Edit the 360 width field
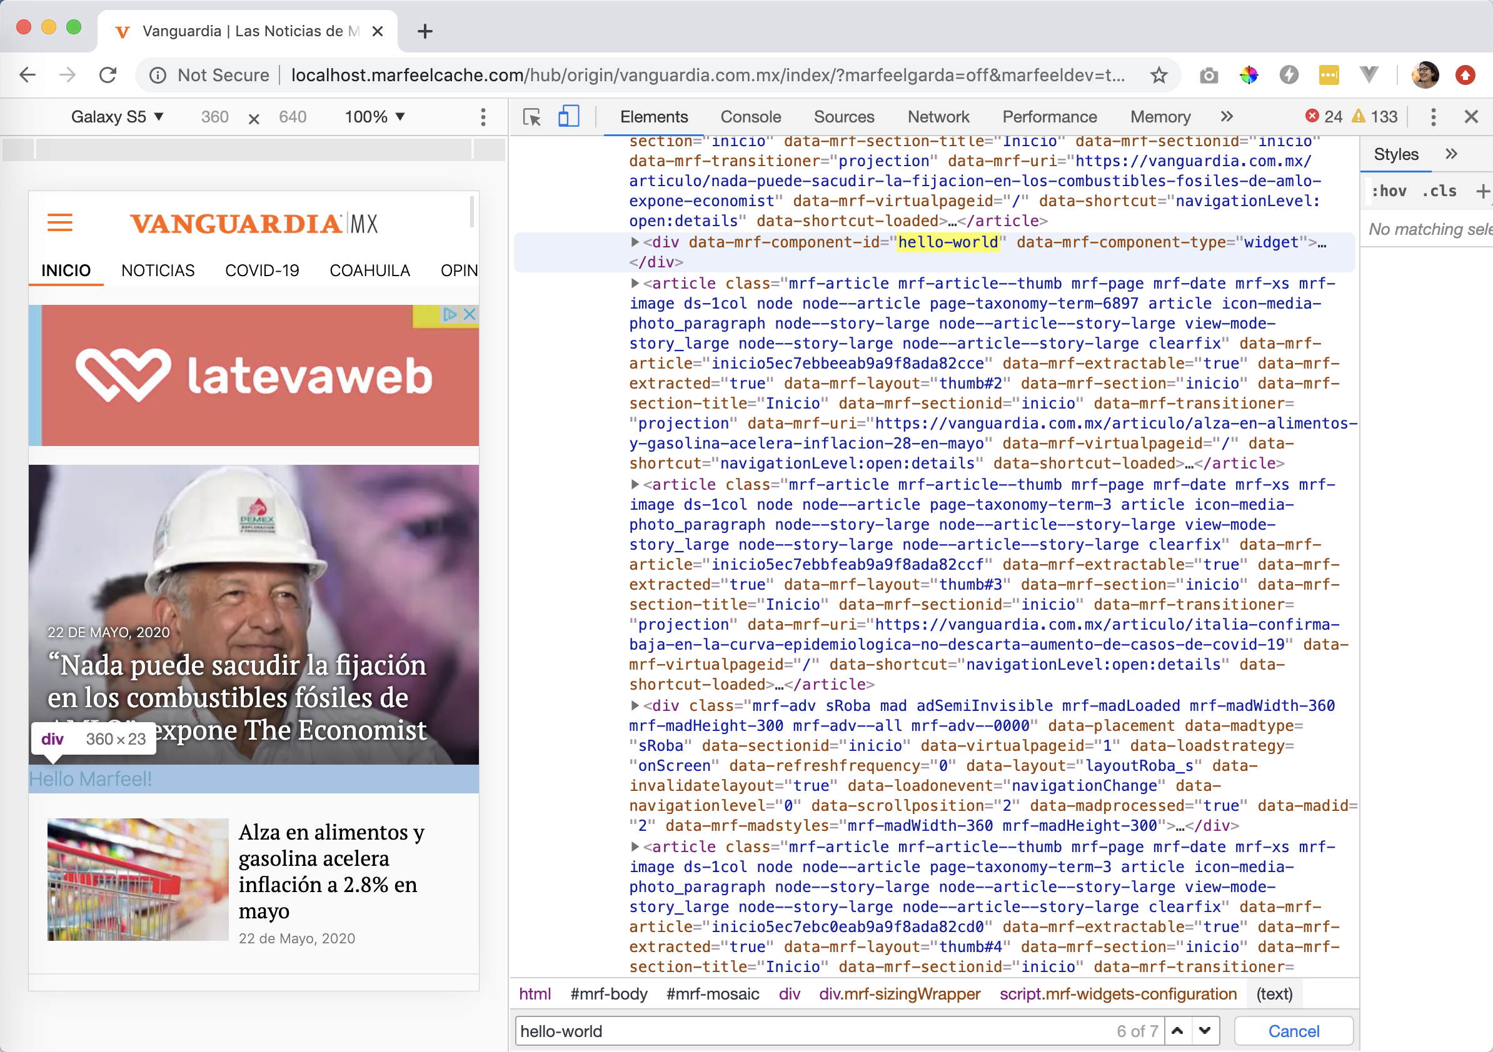The height and width of the screenshot is (1052, 1493). pos(214,117)
